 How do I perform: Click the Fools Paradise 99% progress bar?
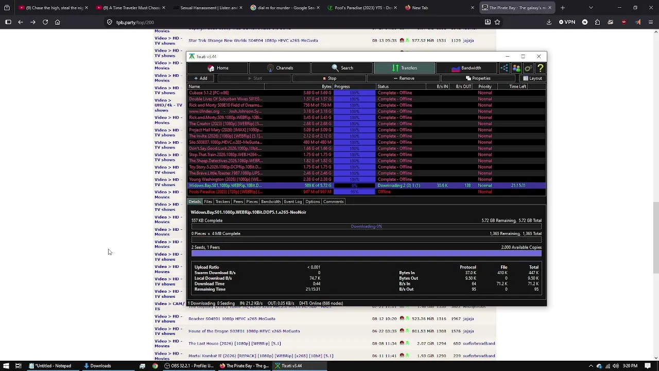(354, 192)
